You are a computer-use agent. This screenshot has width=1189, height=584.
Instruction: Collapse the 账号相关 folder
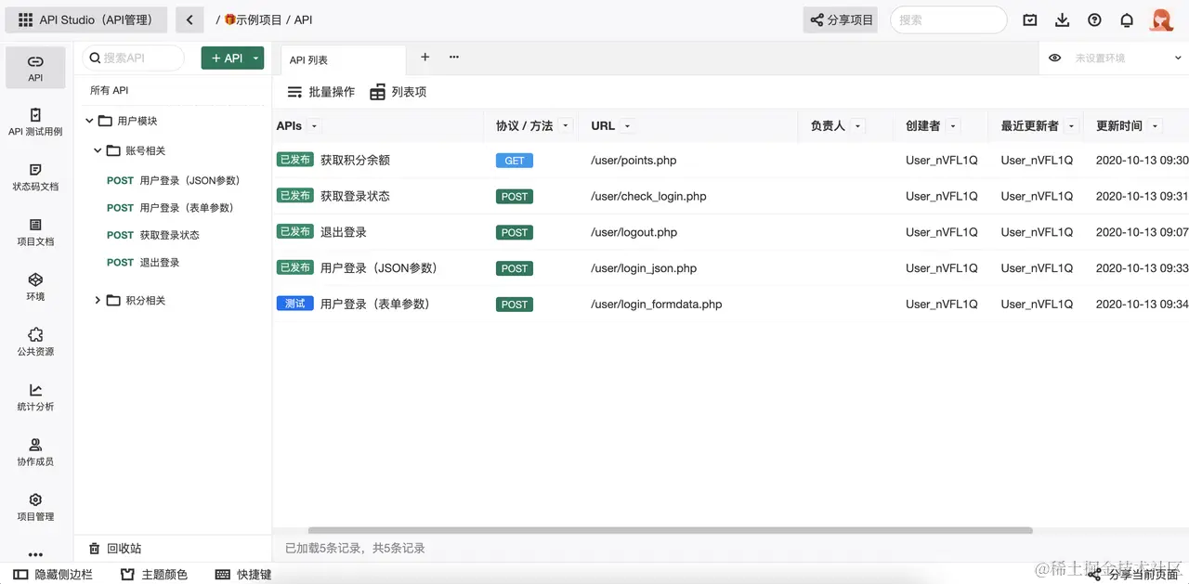(98, 150)
